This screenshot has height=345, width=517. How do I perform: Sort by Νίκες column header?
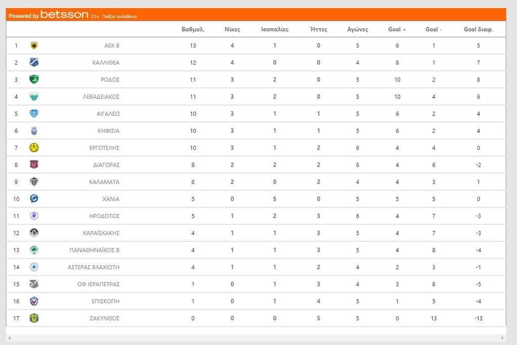point(232,29)
